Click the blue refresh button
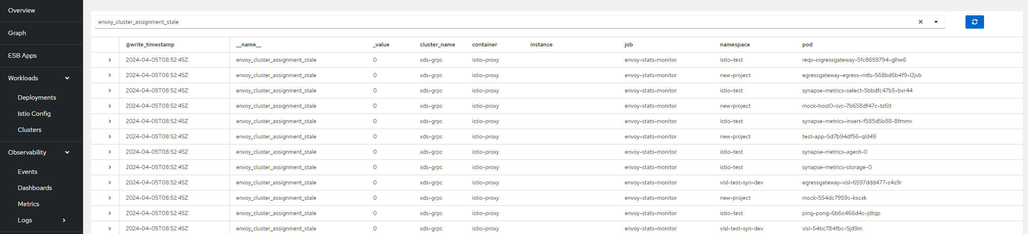Viewport: 1028px width, 234px height. click(x=974, y=22)
